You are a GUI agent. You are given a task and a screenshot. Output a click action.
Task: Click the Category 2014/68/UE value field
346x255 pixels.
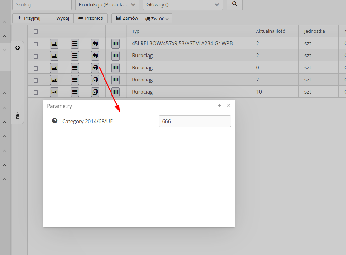point(195,121)
